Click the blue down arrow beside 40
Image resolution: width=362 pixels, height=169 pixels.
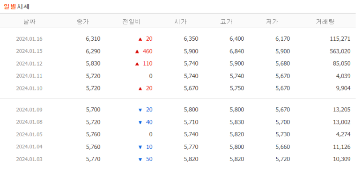(x=140, y=122)
